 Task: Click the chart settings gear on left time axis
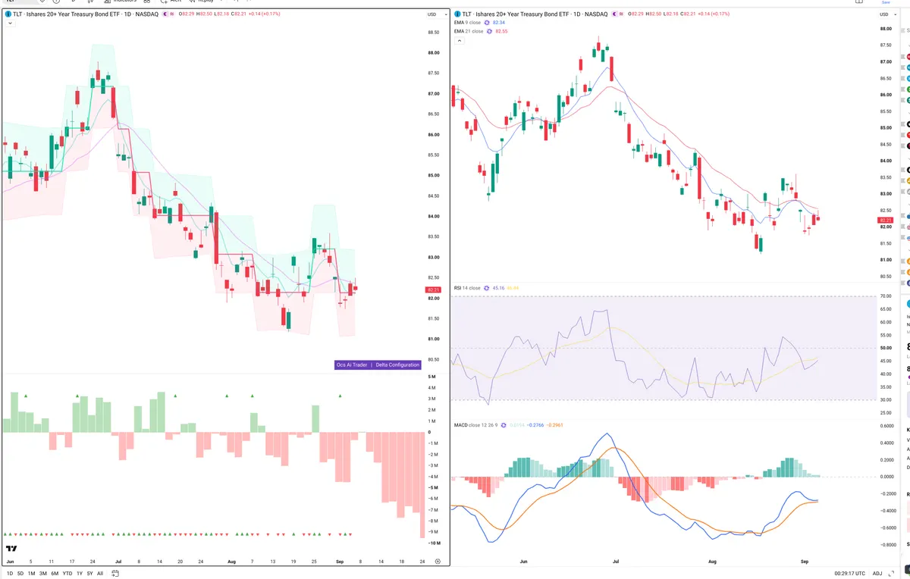[438, 562]
